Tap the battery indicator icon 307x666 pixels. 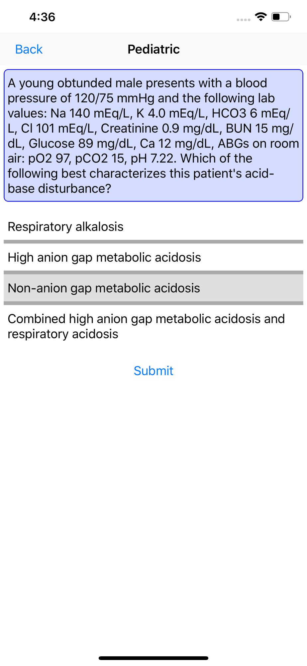pos(281,17)
